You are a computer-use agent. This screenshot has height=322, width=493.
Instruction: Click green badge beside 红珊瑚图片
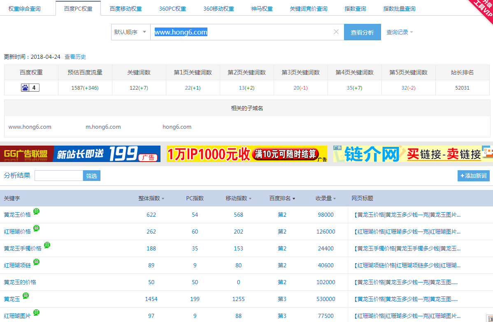tap(37, 313)
